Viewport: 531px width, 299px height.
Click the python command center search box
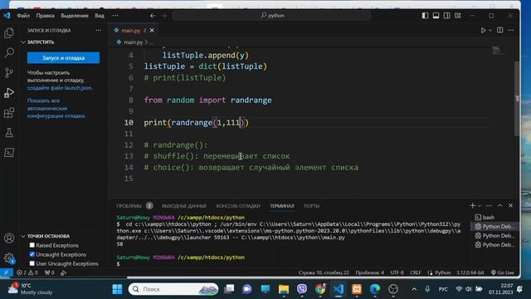[x=271, y=16]
